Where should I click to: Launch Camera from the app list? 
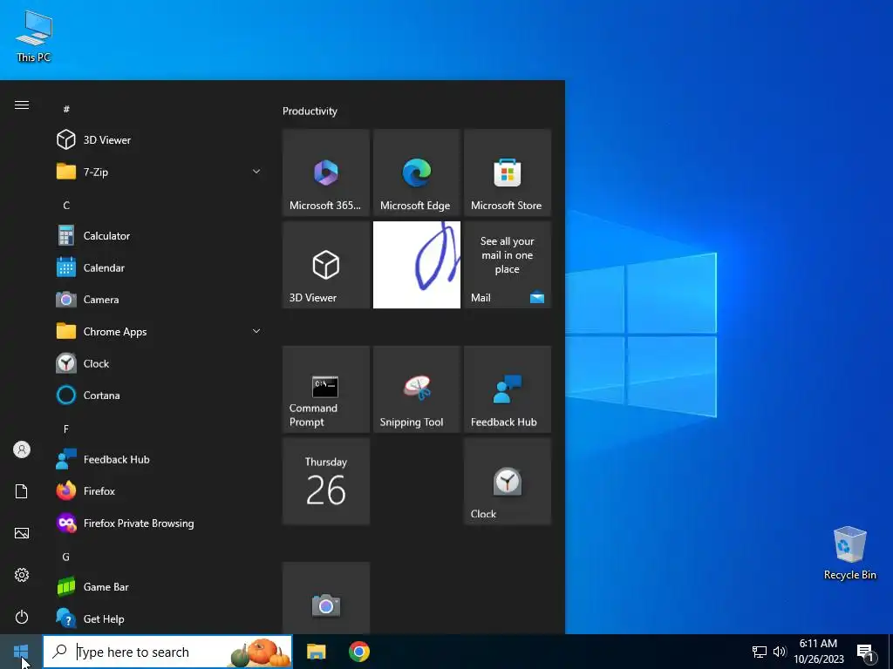pos(157,300)
